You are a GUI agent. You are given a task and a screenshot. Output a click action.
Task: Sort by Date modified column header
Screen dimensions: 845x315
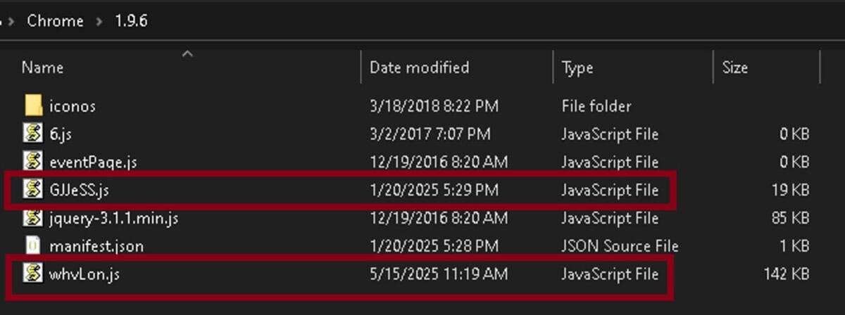pyautogui.click(x=420, y=68)
